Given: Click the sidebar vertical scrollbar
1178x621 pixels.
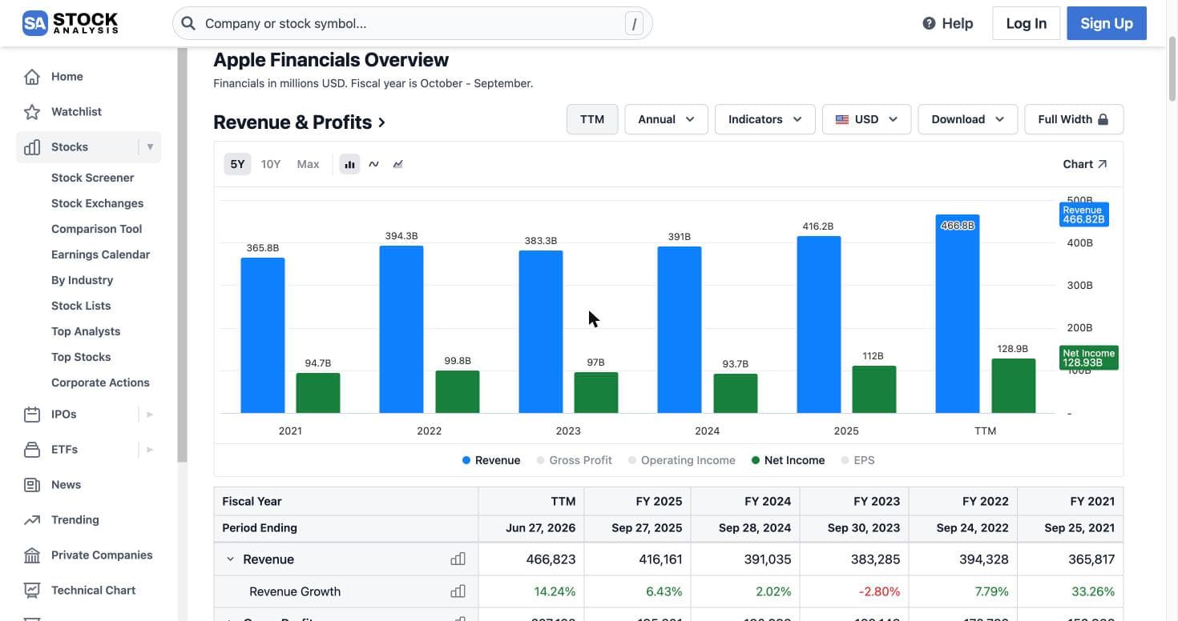Looking at the screenshot, I should 183,256.
